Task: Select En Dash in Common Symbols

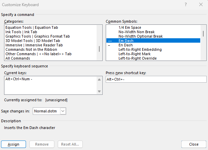Action: [x=153, y=45]
